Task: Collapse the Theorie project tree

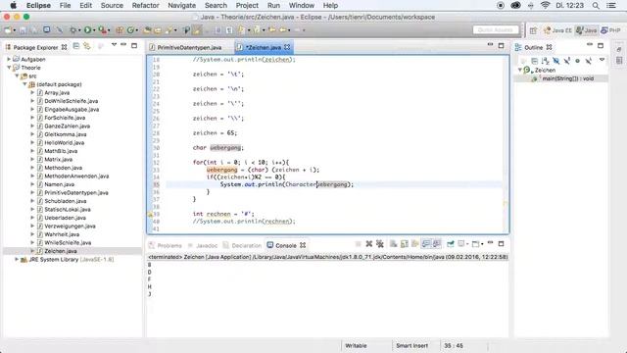Action: click(9, 68)
